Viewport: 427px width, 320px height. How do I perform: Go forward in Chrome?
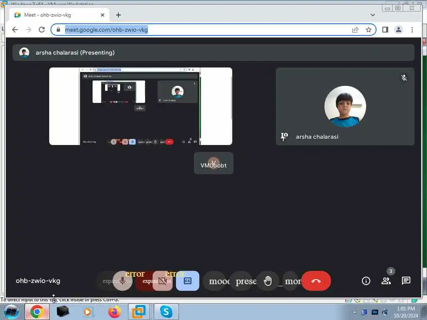[x=28, y=30]
